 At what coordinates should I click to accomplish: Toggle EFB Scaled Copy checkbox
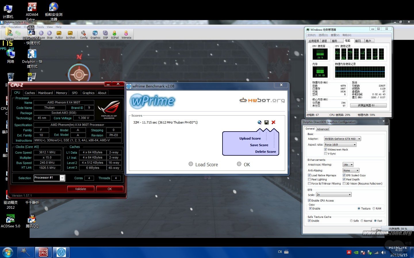pyautogui.click(x=344, y=175)
